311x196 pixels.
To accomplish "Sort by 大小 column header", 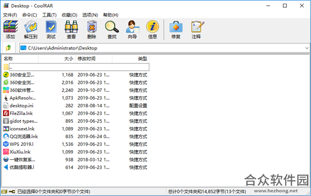I will coord(56,59).
